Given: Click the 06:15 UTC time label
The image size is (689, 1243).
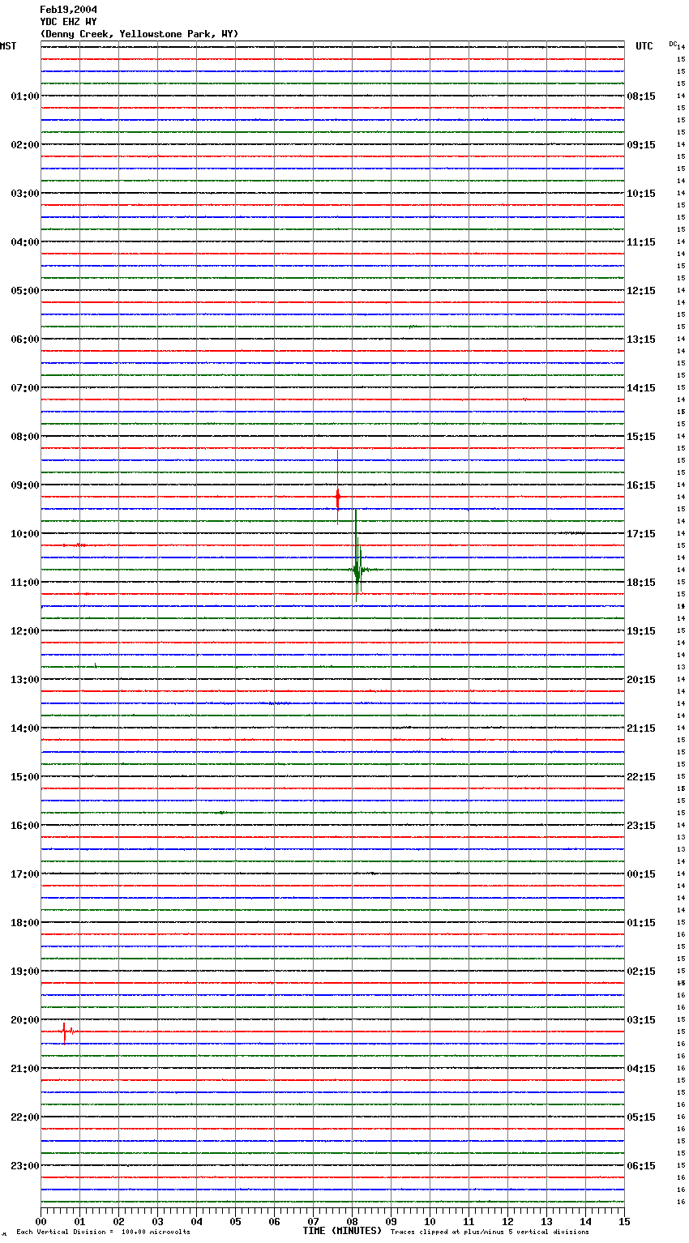Looking at the screenshot, I should [641, 1166].
